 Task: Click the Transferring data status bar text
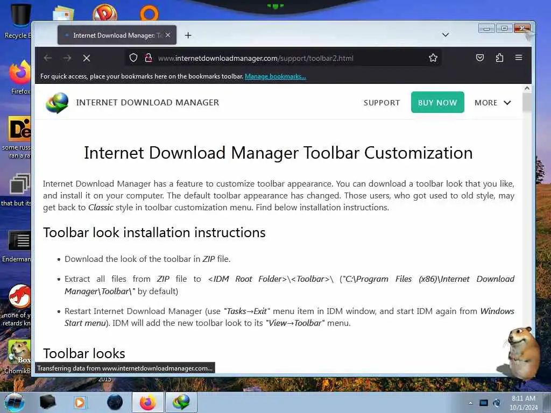[125, 368]
